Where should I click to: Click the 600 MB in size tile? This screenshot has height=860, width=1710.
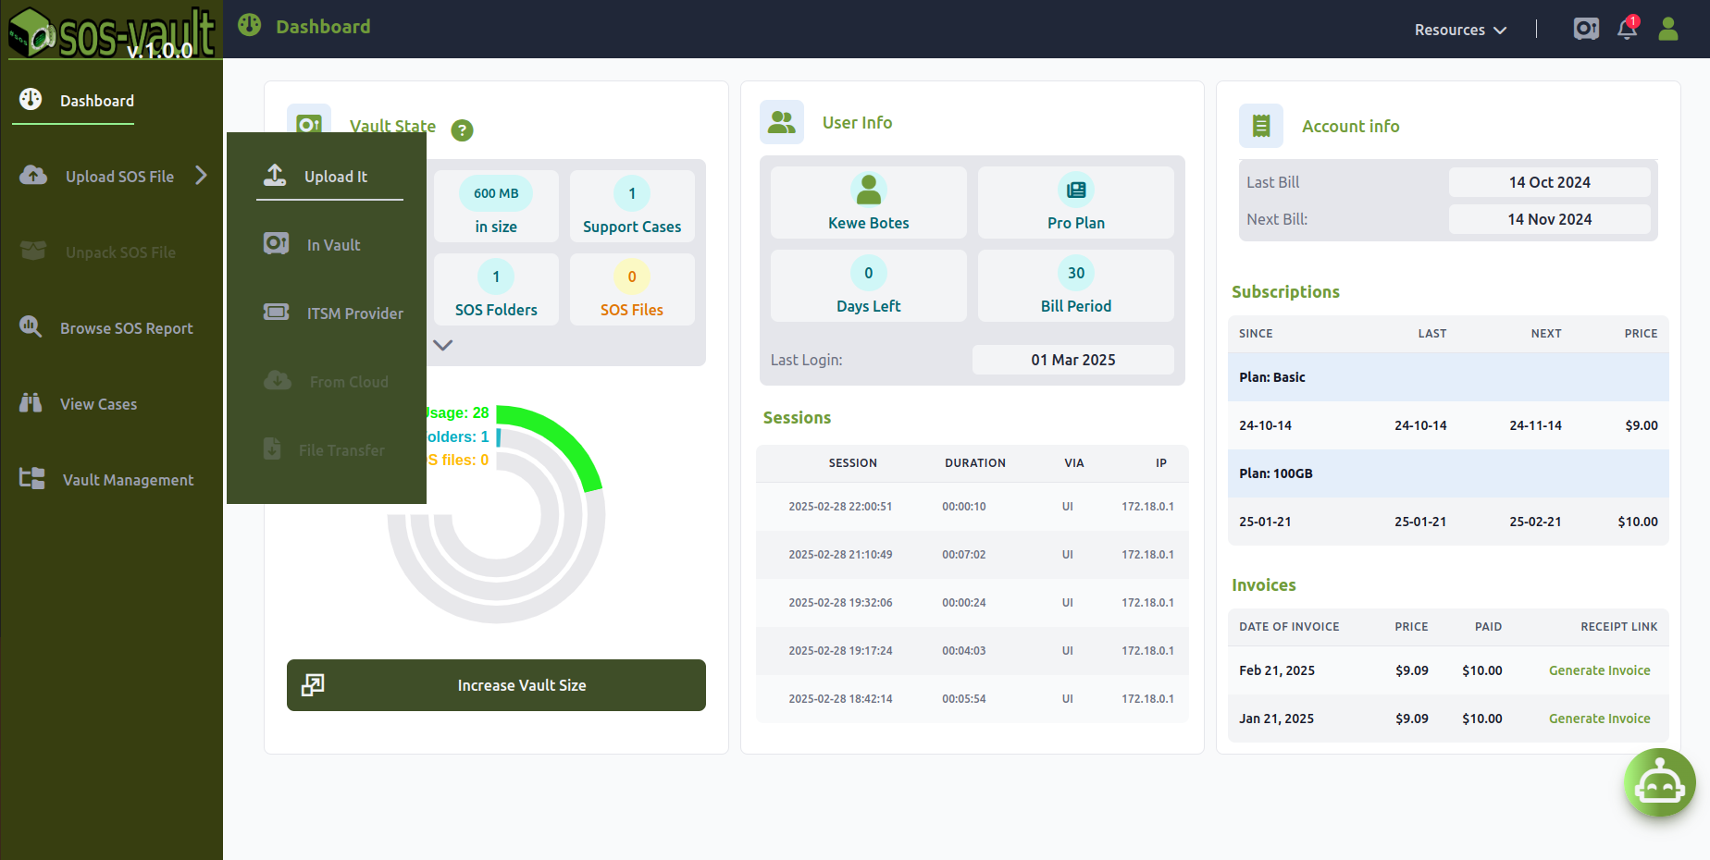tap(496, 206)
